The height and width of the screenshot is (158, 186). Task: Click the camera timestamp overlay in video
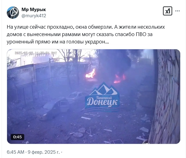[36, 53]
